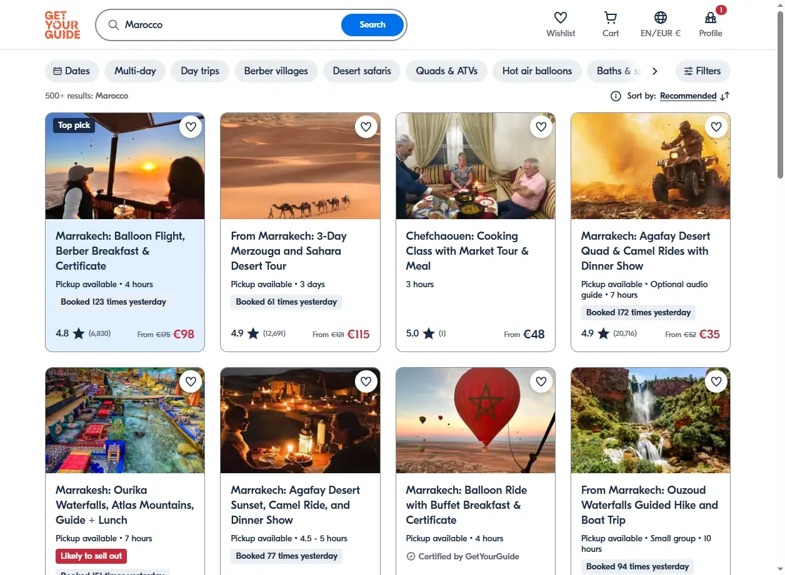The height and width of the screenshot is (575, 785).
Task: Click the candlelit desert dinner photo
Action: (x=300, y=420)
